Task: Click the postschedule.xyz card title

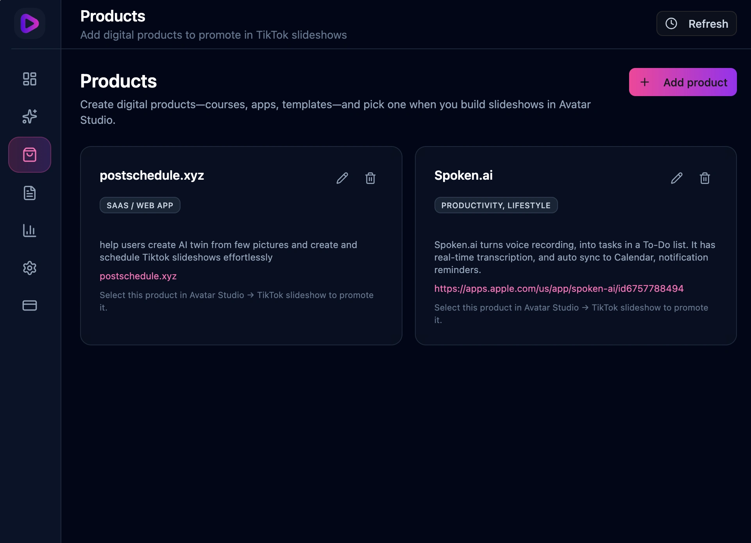Action: click(x=152, y=175)
